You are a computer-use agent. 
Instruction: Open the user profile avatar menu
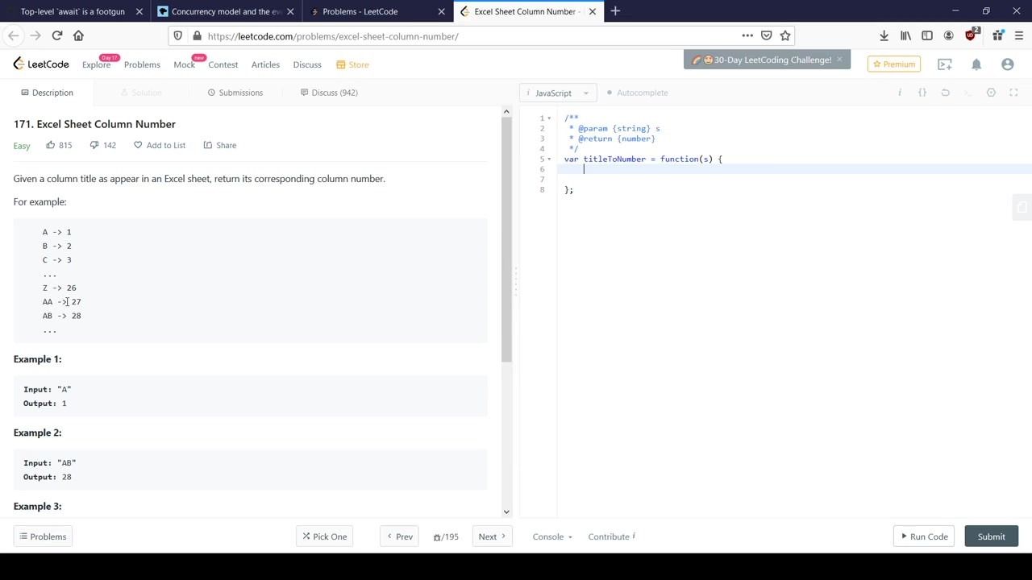click(x=1007, y=64)
